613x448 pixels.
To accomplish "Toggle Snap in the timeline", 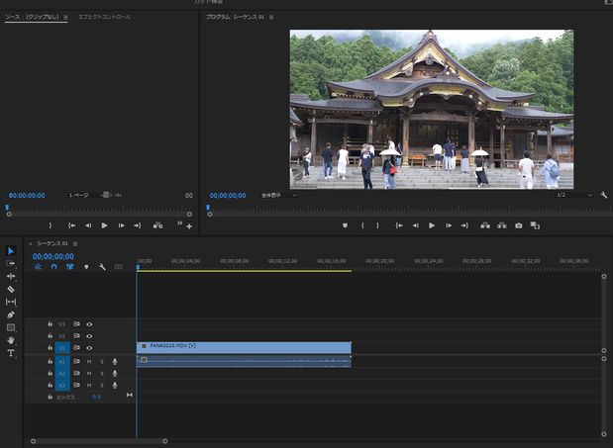I will (53, 267).
